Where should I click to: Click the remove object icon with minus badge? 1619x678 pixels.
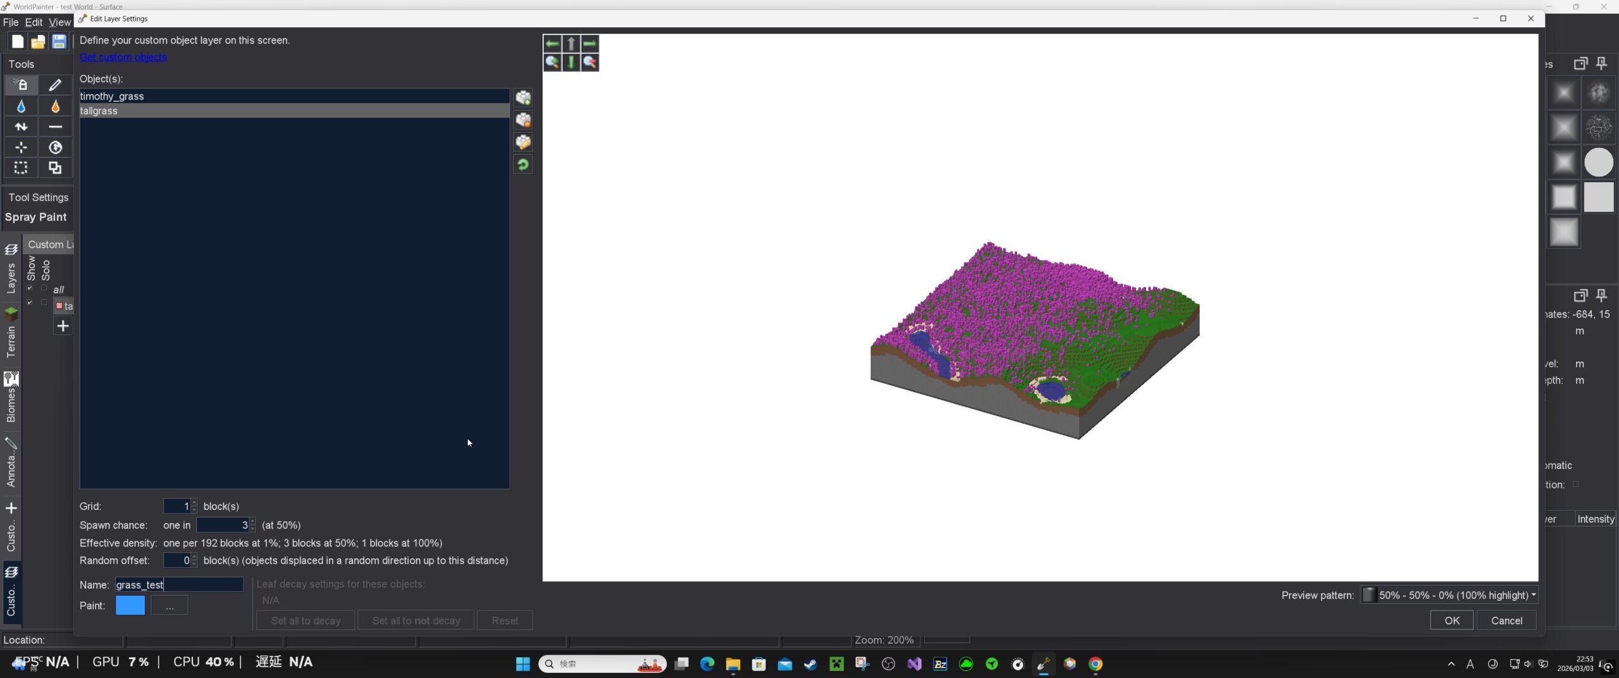523,120
